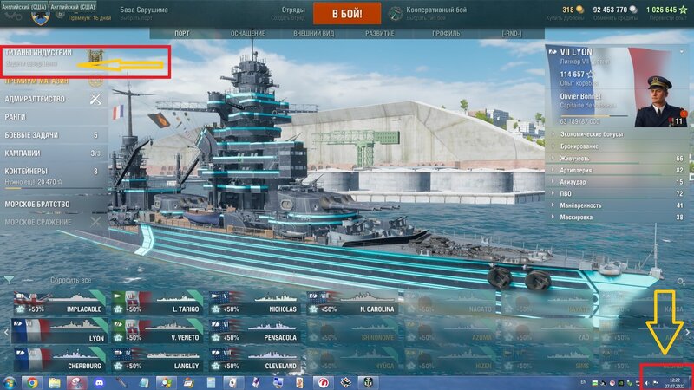
Task: Switch to the Оснащение tab
Action: 247,33
